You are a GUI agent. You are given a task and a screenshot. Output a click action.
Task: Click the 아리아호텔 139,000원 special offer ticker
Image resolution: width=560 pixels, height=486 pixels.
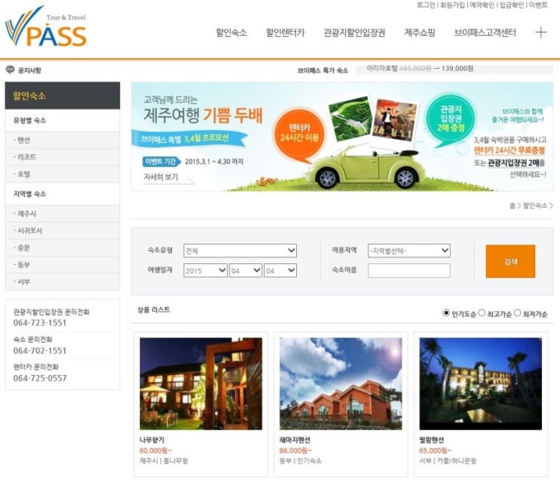click(420, 69)
